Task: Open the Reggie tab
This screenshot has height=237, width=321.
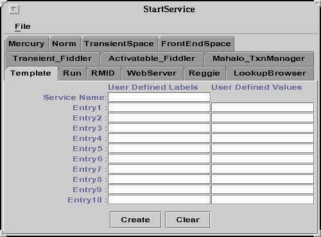Action: point(204,74)
